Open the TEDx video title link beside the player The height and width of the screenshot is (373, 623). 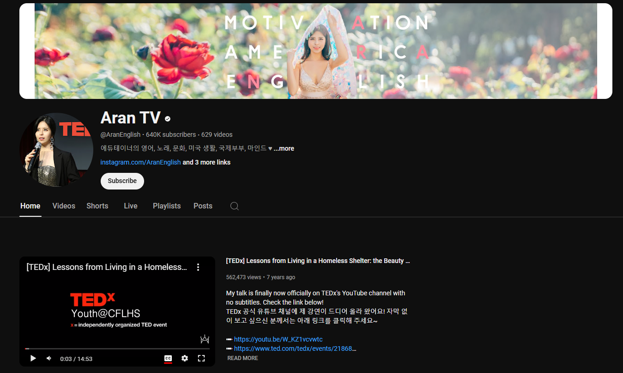(318, 261)
